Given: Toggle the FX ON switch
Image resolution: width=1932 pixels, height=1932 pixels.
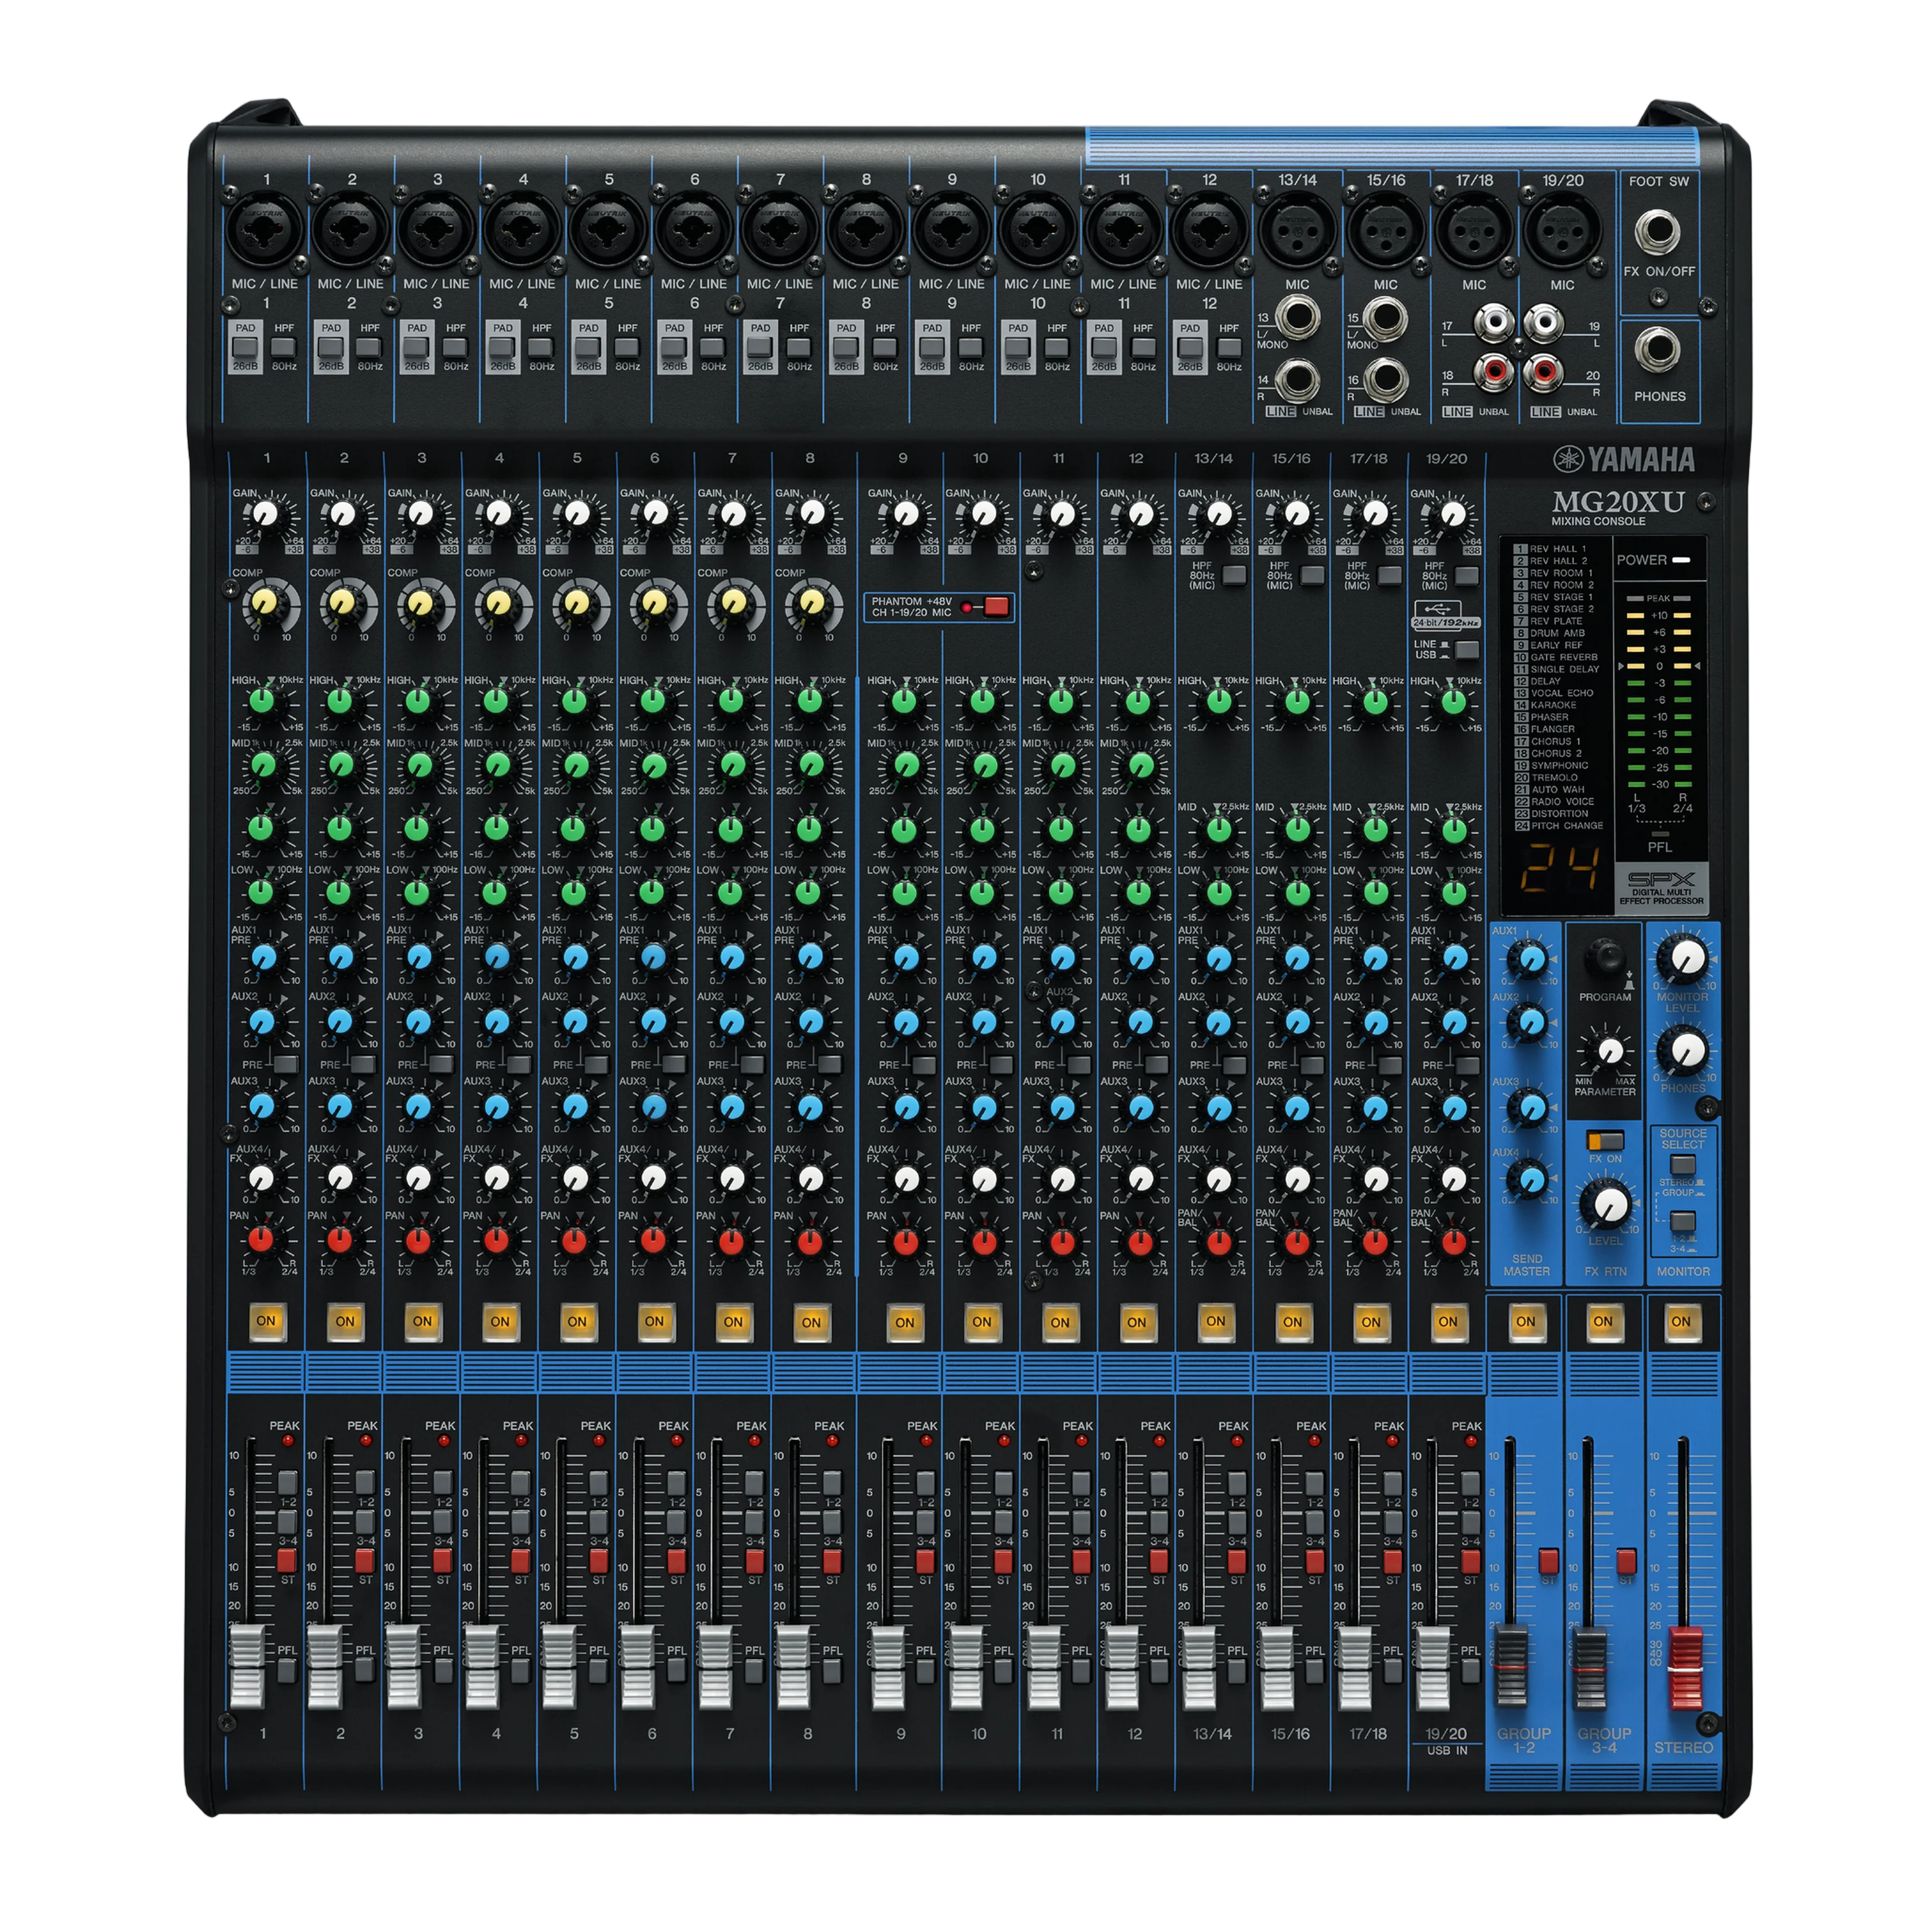Looking at the screenshot, I should click(x=1604, y=1141).
